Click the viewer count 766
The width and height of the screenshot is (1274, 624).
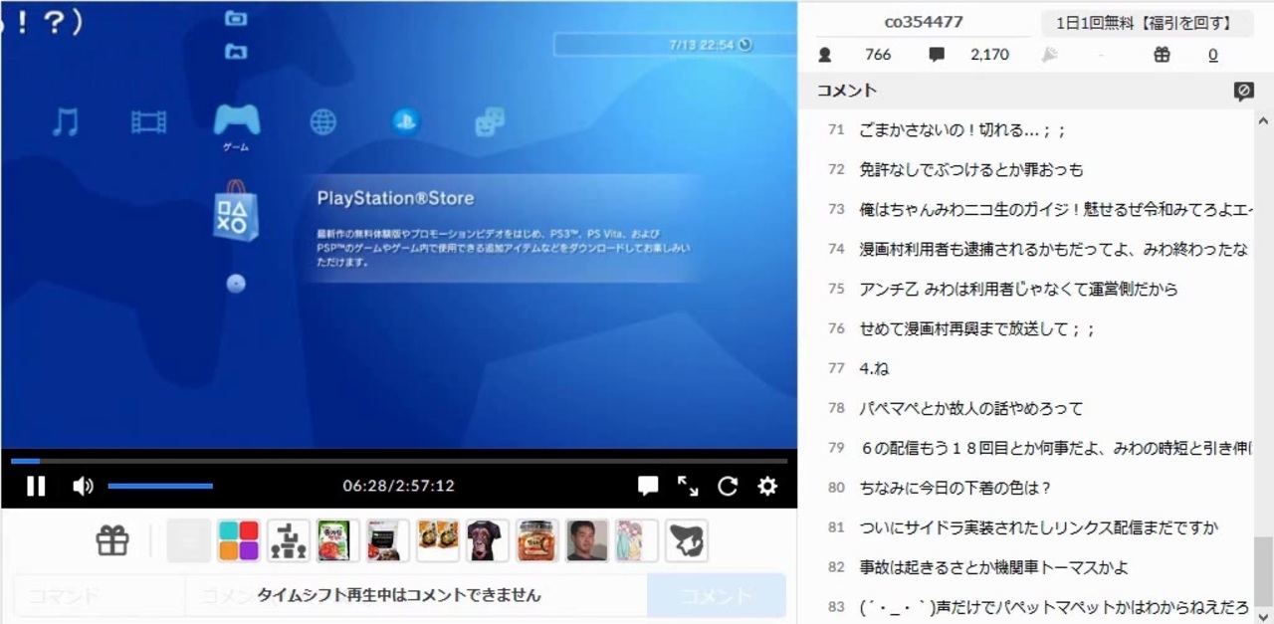pyautogui.click(x=878, y=55)
